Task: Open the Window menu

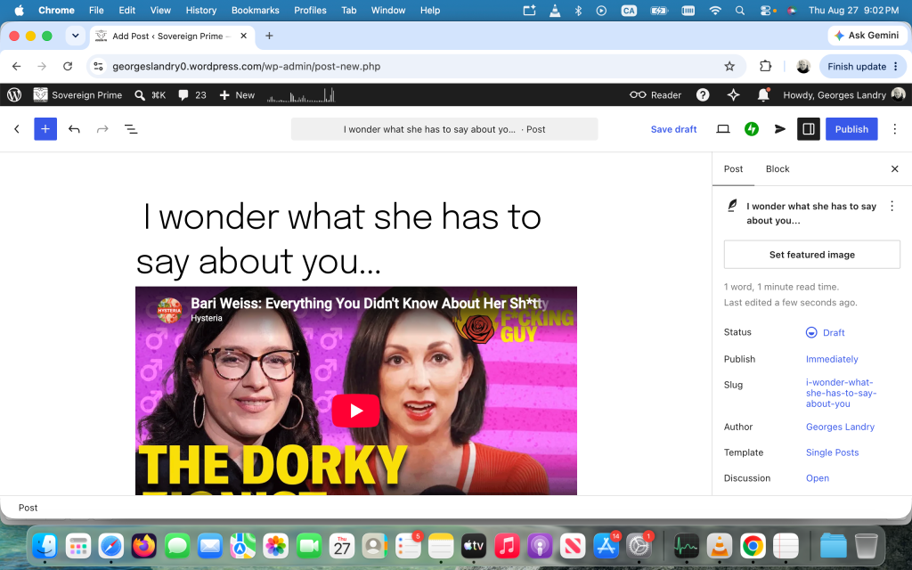Action: (388, 10)
